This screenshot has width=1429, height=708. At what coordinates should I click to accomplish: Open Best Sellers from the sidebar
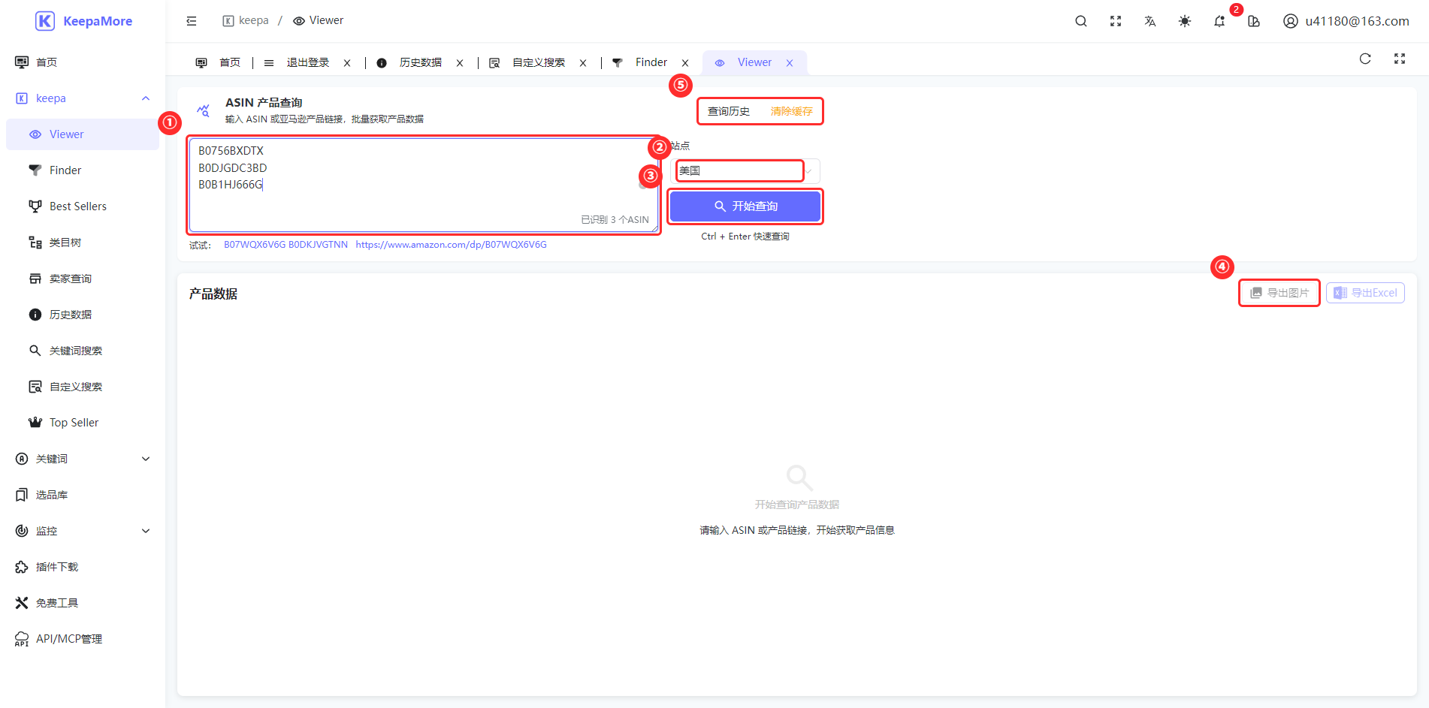pyautogui.click(x=83, y=206)
